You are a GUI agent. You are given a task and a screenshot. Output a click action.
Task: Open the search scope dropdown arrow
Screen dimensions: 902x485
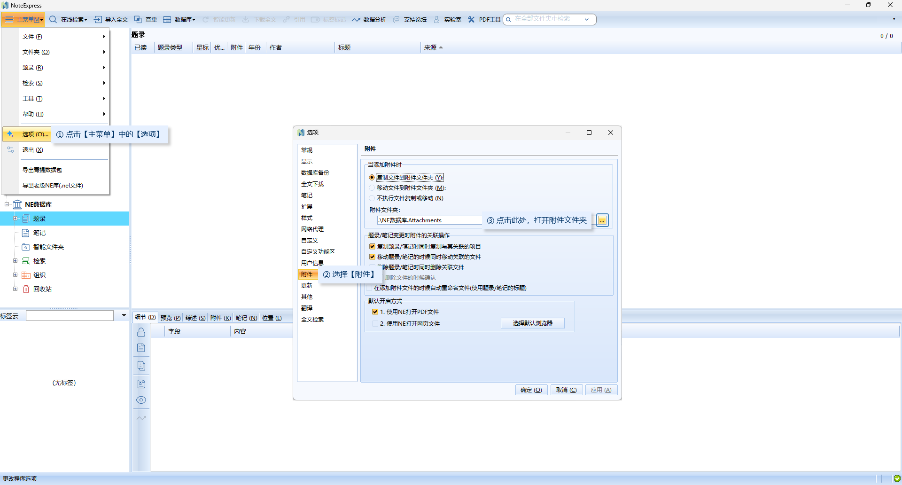[587, 19]
